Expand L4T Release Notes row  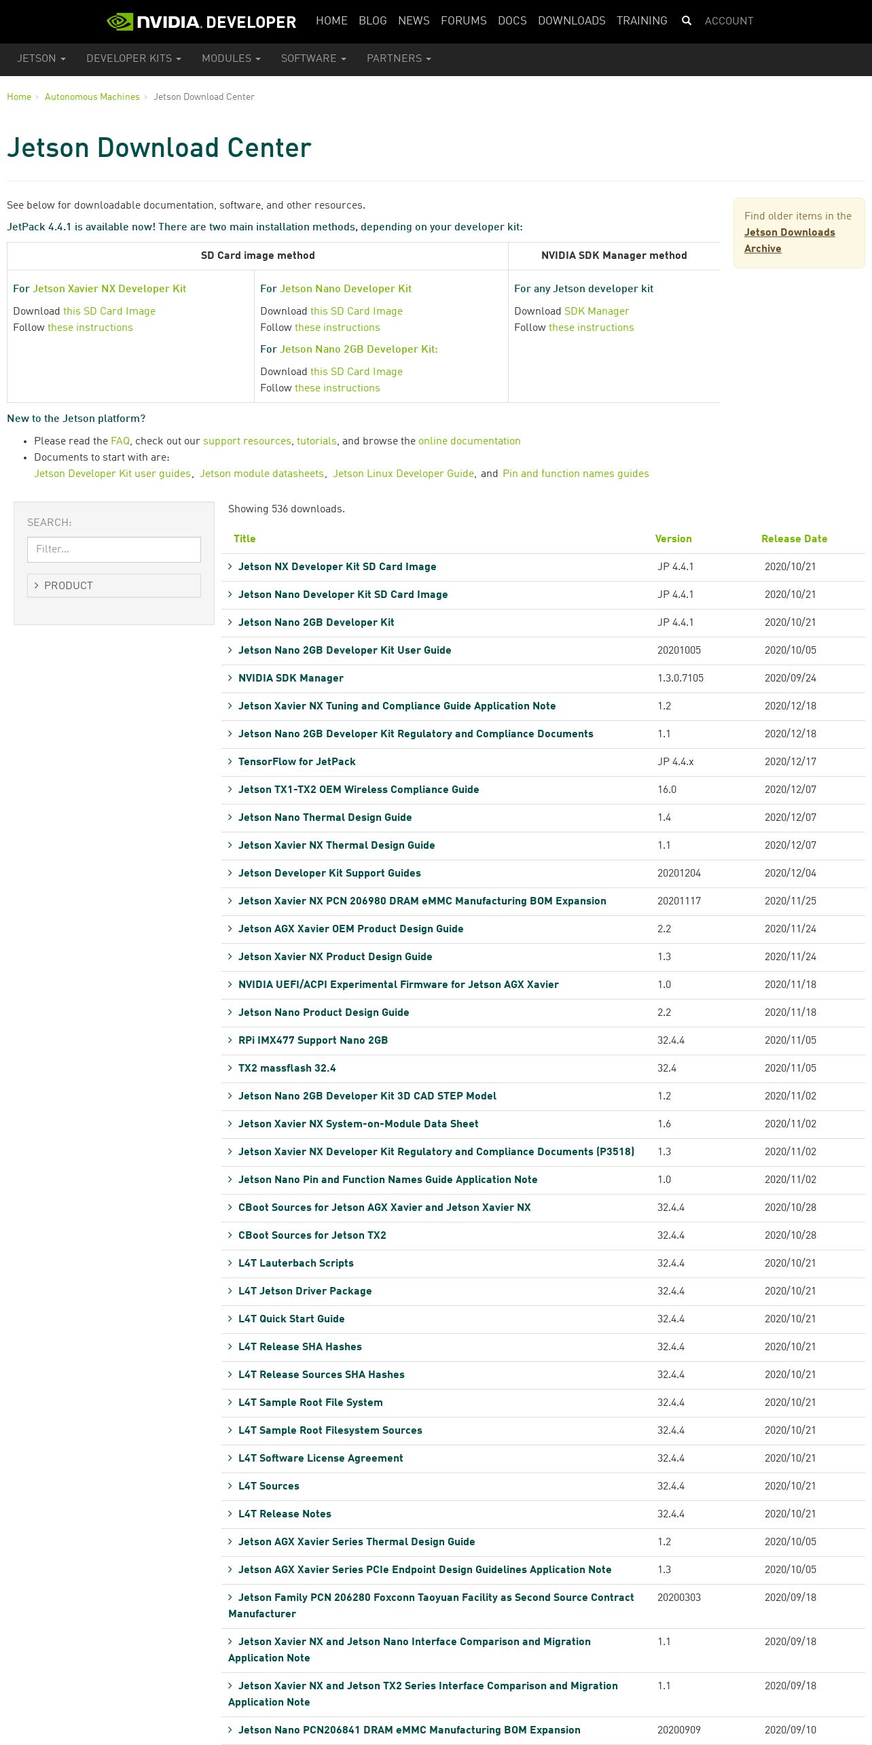click(285, 1514)
